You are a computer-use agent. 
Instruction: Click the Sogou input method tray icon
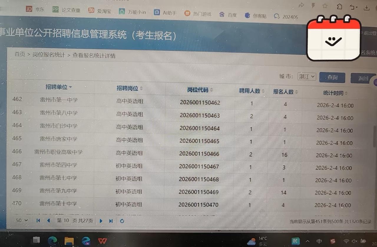[x=333, y=241]
